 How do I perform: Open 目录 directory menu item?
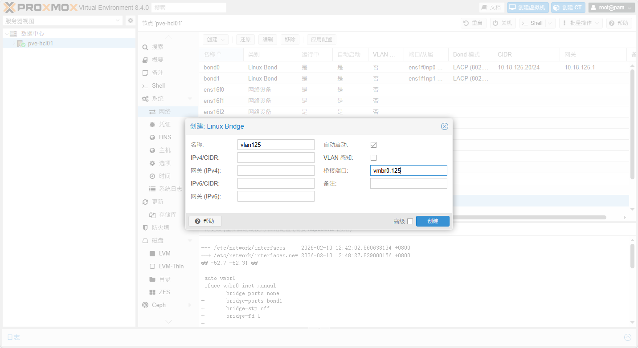pos(168,279)
